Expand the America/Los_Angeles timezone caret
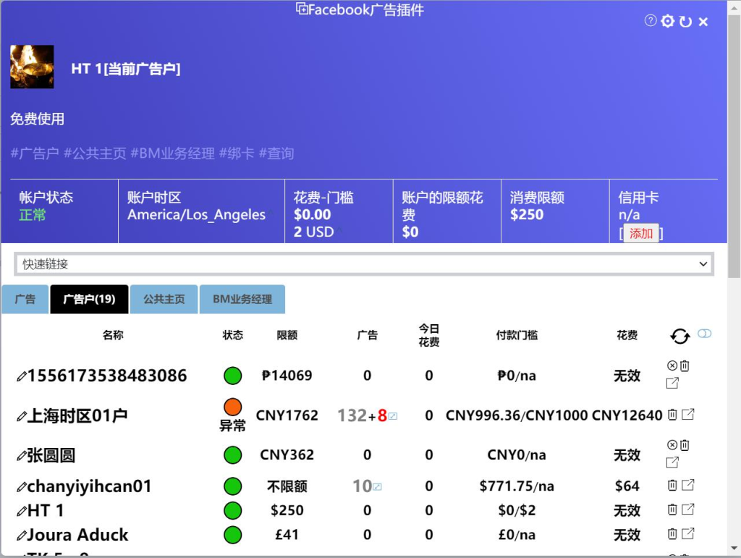Screen dimensions: 741x558 click(x=271, y=212)
